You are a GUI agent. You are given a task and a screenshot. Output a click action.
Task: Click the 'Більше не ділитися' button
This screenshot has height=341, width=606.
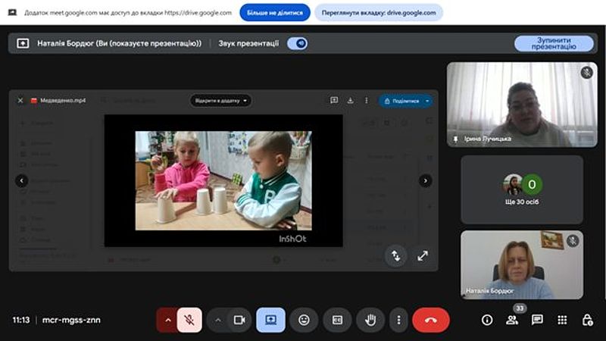[x=275, y=12]
